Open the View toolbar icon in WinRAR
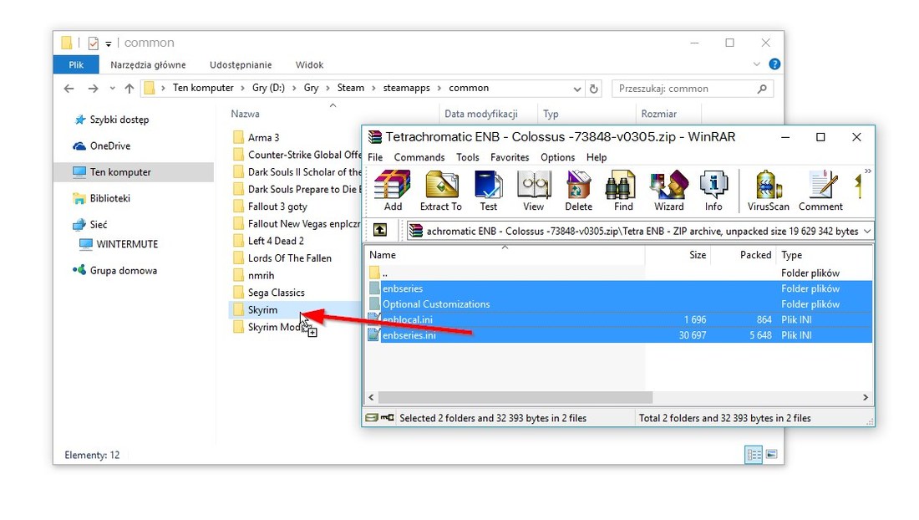This screenshot has width=919, height=520. (533, 191)
